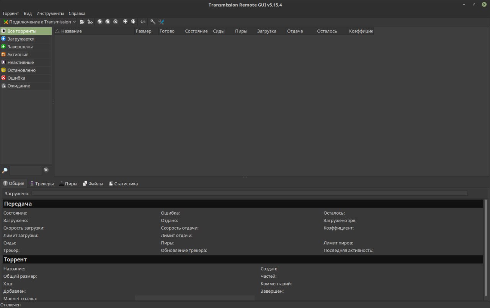Click the remove torrent X icon
Viewport: 490px width, 308px height.
115,22
